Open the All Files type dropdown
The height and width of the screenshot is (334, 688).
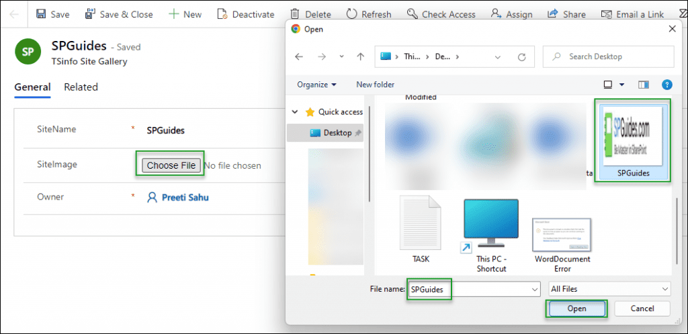click(x=609, y=289)
